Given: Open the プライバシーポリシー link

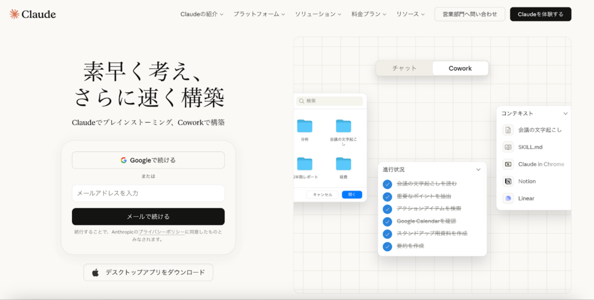Looking at the screenshot, I should click(x=161, y=232).
